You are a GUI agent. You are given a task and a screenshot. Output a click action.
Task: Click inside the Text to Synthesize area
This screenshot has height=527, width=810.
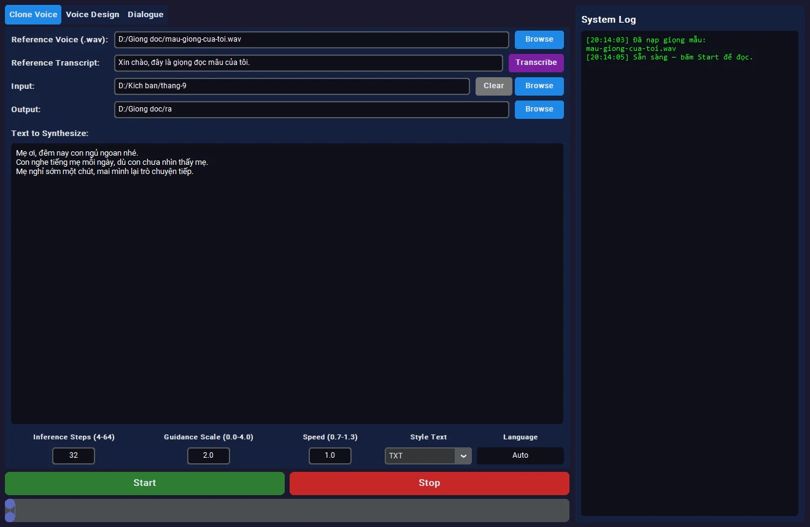pos(287,284)
